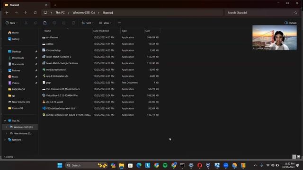Select the Sharedd window tab
303x170 pixels.
(26, 5)
